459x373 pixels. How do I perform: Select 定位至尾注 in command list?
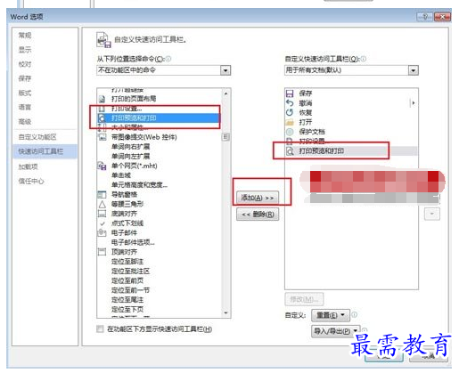[x=127, y=300]
